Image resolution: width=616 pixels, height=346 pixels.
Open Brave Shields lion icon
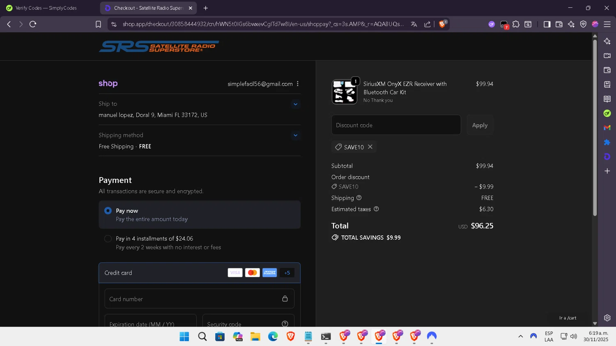coord(443,24)
